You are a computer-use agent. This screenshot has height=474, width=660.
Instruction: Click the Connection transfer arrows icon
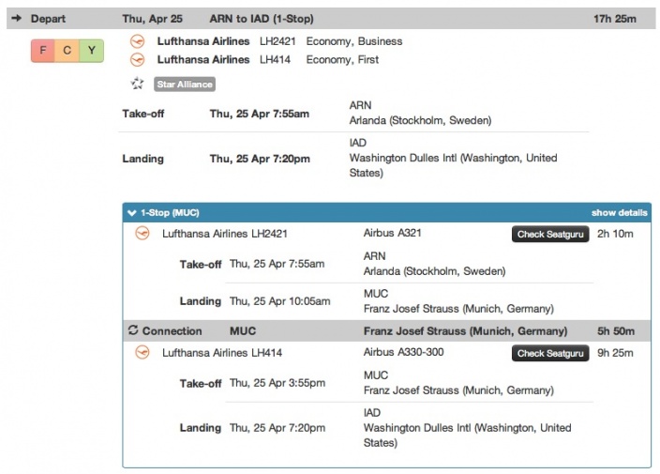(x=133, y=330)
